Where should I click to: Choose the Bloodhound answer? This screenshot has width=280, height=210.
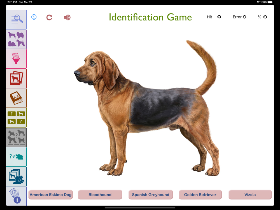point(100,195)
